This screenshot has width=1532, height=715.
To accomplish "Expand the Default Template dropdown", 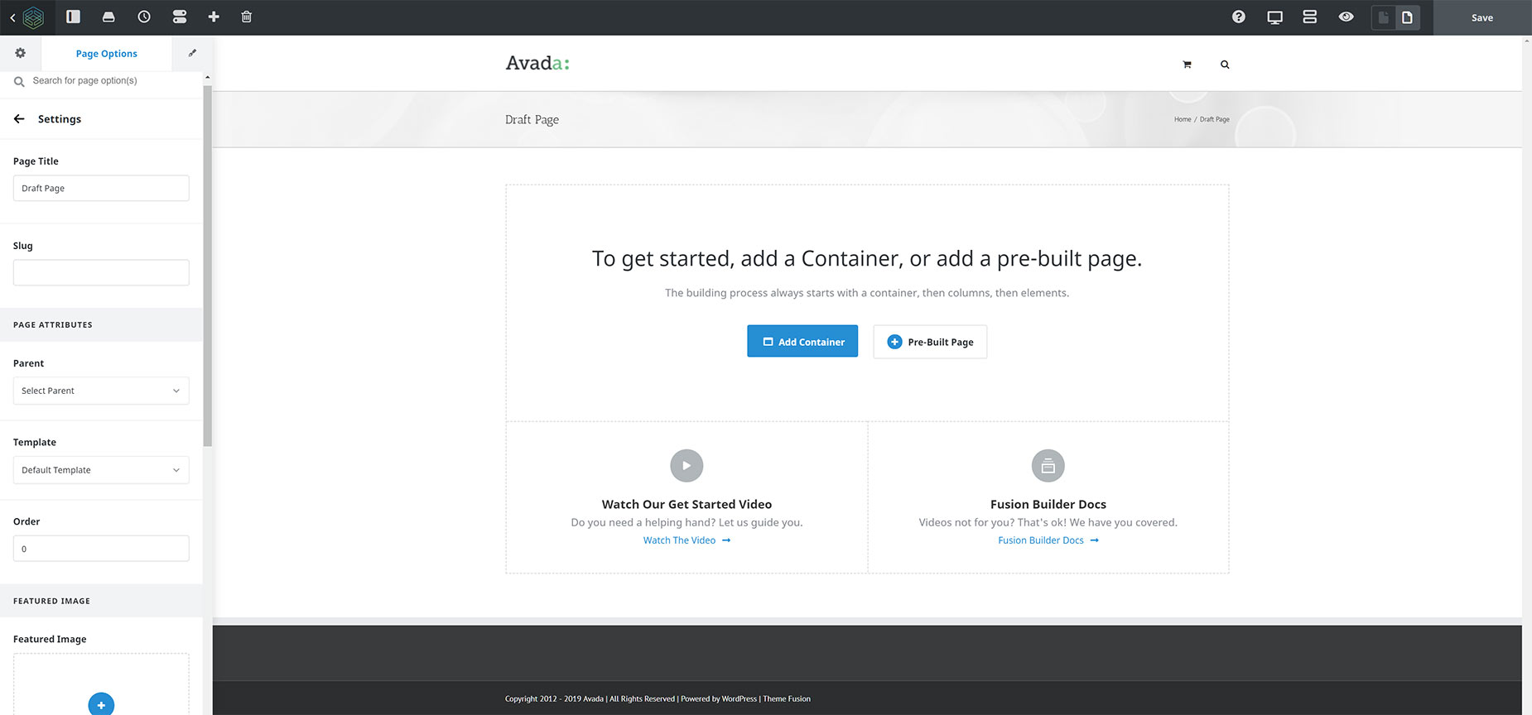I will (101, 470).
